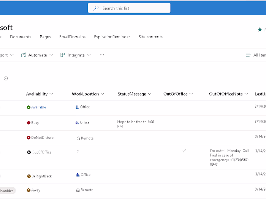Viewport: 266px width, 199px height.
Task: Click the OutOfOffice status icon
Action: pyautogui.click(x=28, y=152)
